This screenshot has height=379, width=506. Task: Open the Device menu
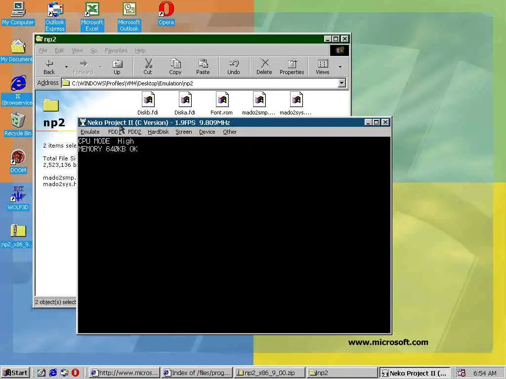tap(207, 132)
